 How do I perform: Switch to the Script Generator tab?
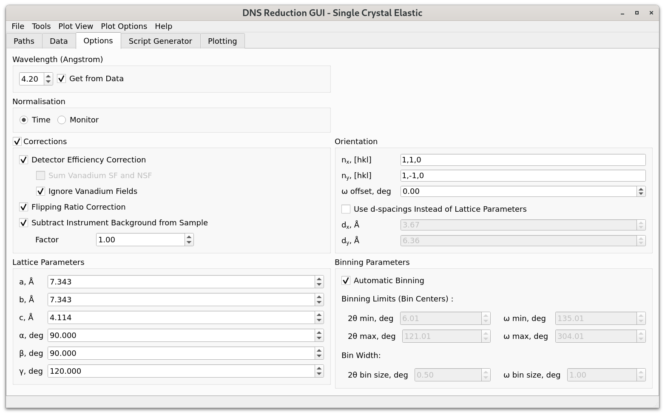(x=160, y=41)
